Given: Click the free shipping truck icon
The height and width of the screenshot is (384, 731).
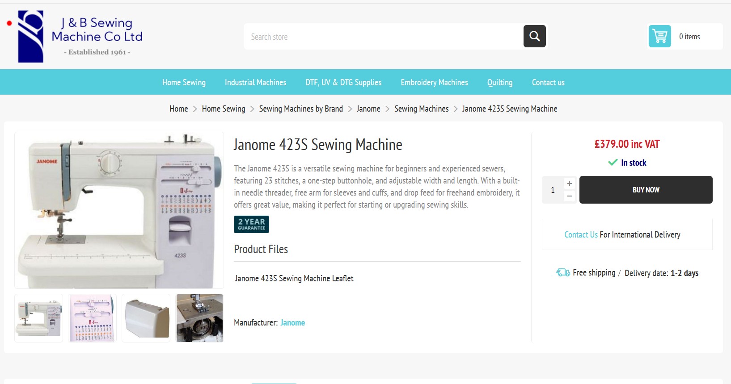Looking at the screenshot, I should coord(563,272).
